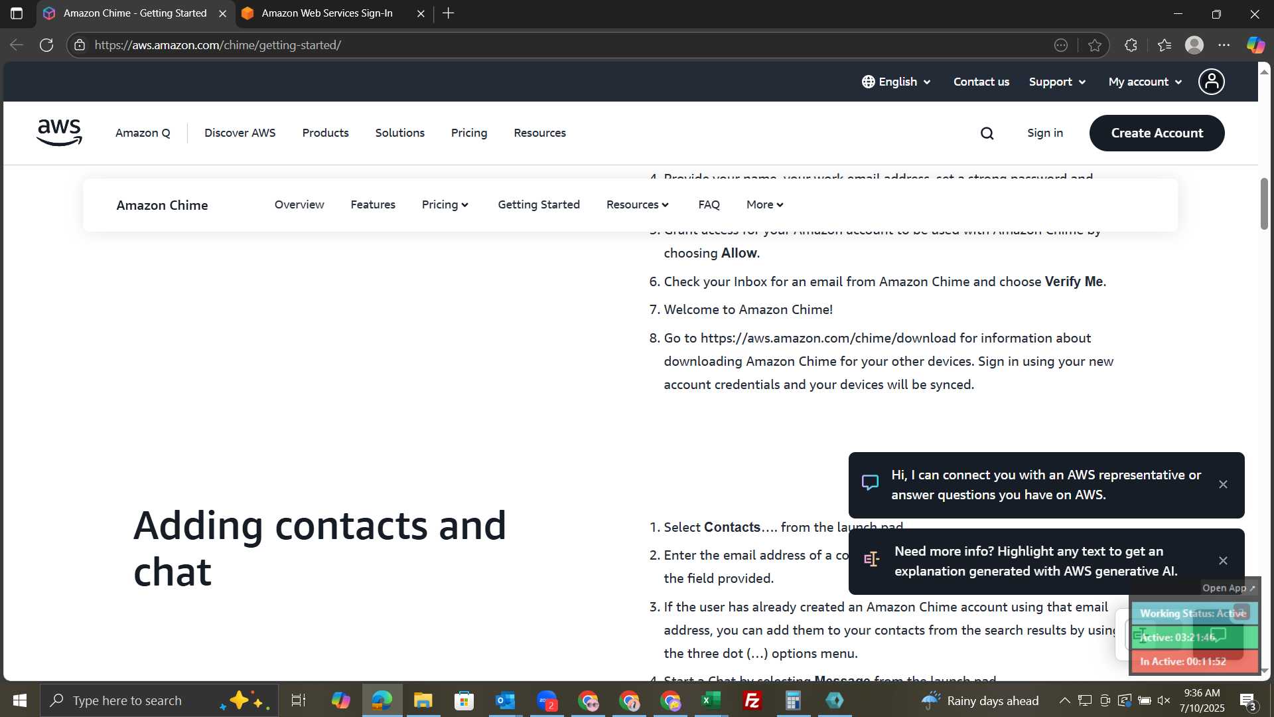Expand the My account dropdown
Image resolution: width=1274 pixels, height=717 pixels.
pyautogui.click(x=1145, y=82)
